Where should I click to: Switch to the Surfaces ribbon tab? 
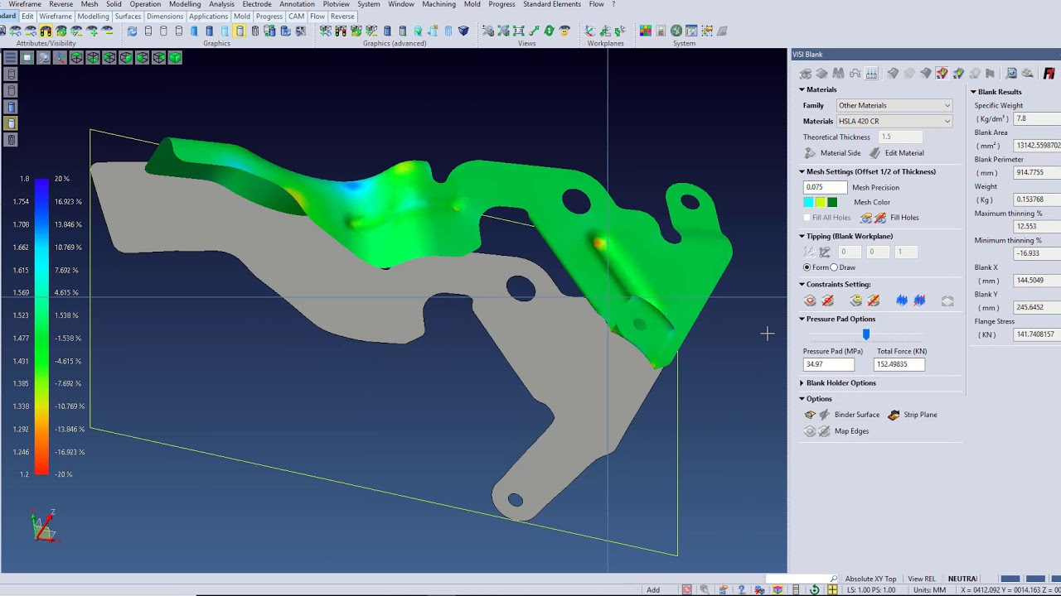[128, 17]
